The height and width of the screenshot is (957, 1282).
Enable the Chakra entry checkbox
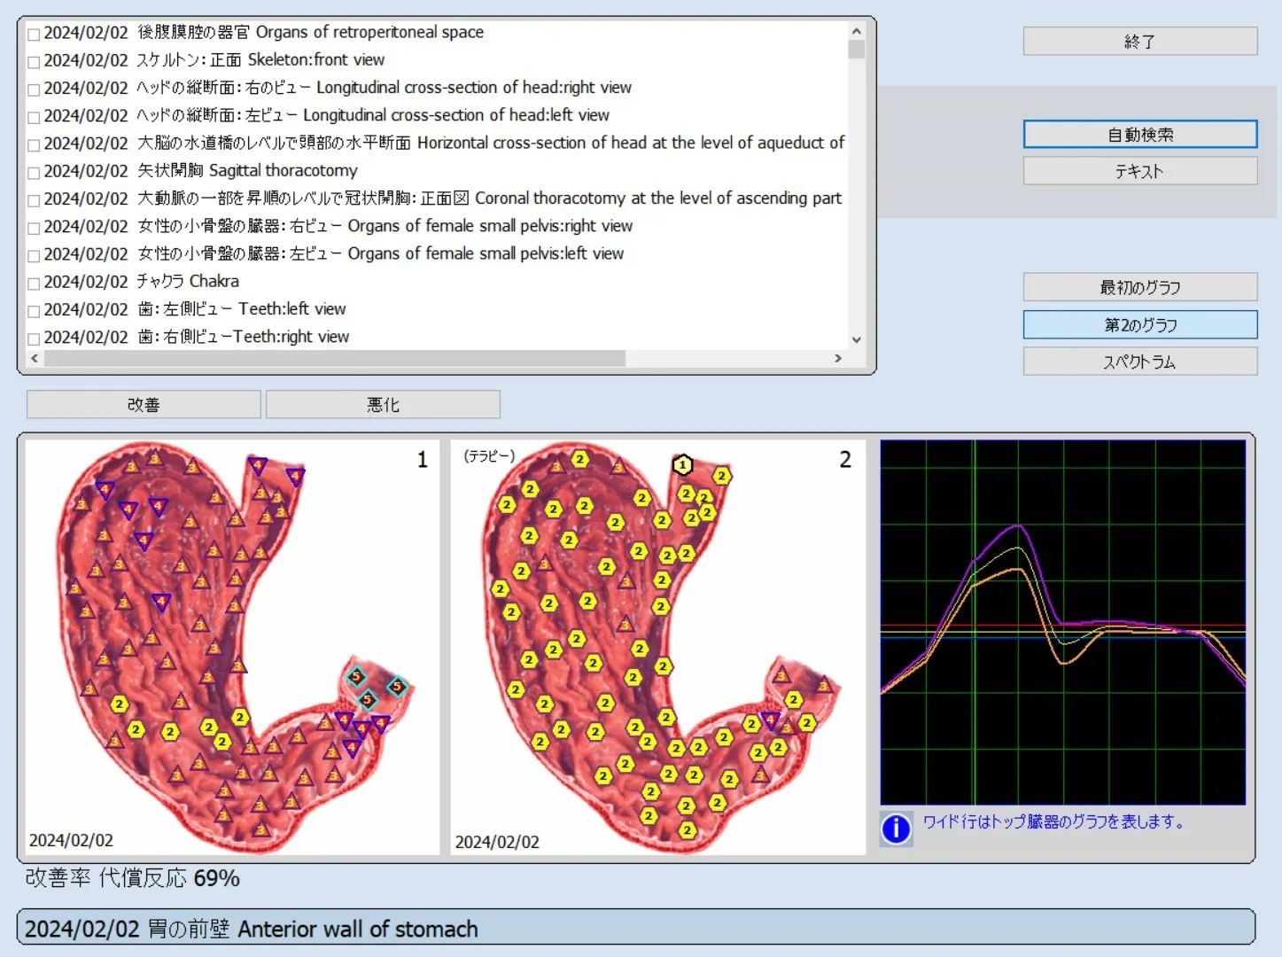coord(34,284)
